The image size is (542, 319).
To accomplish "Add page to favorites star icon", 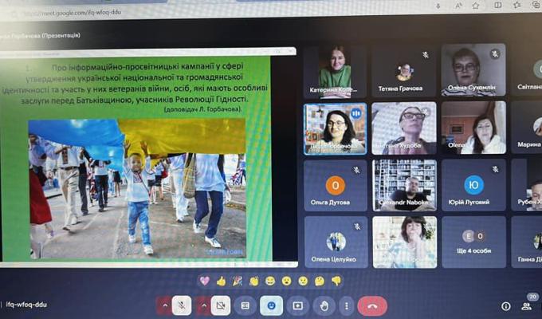I will pos(476,6).
